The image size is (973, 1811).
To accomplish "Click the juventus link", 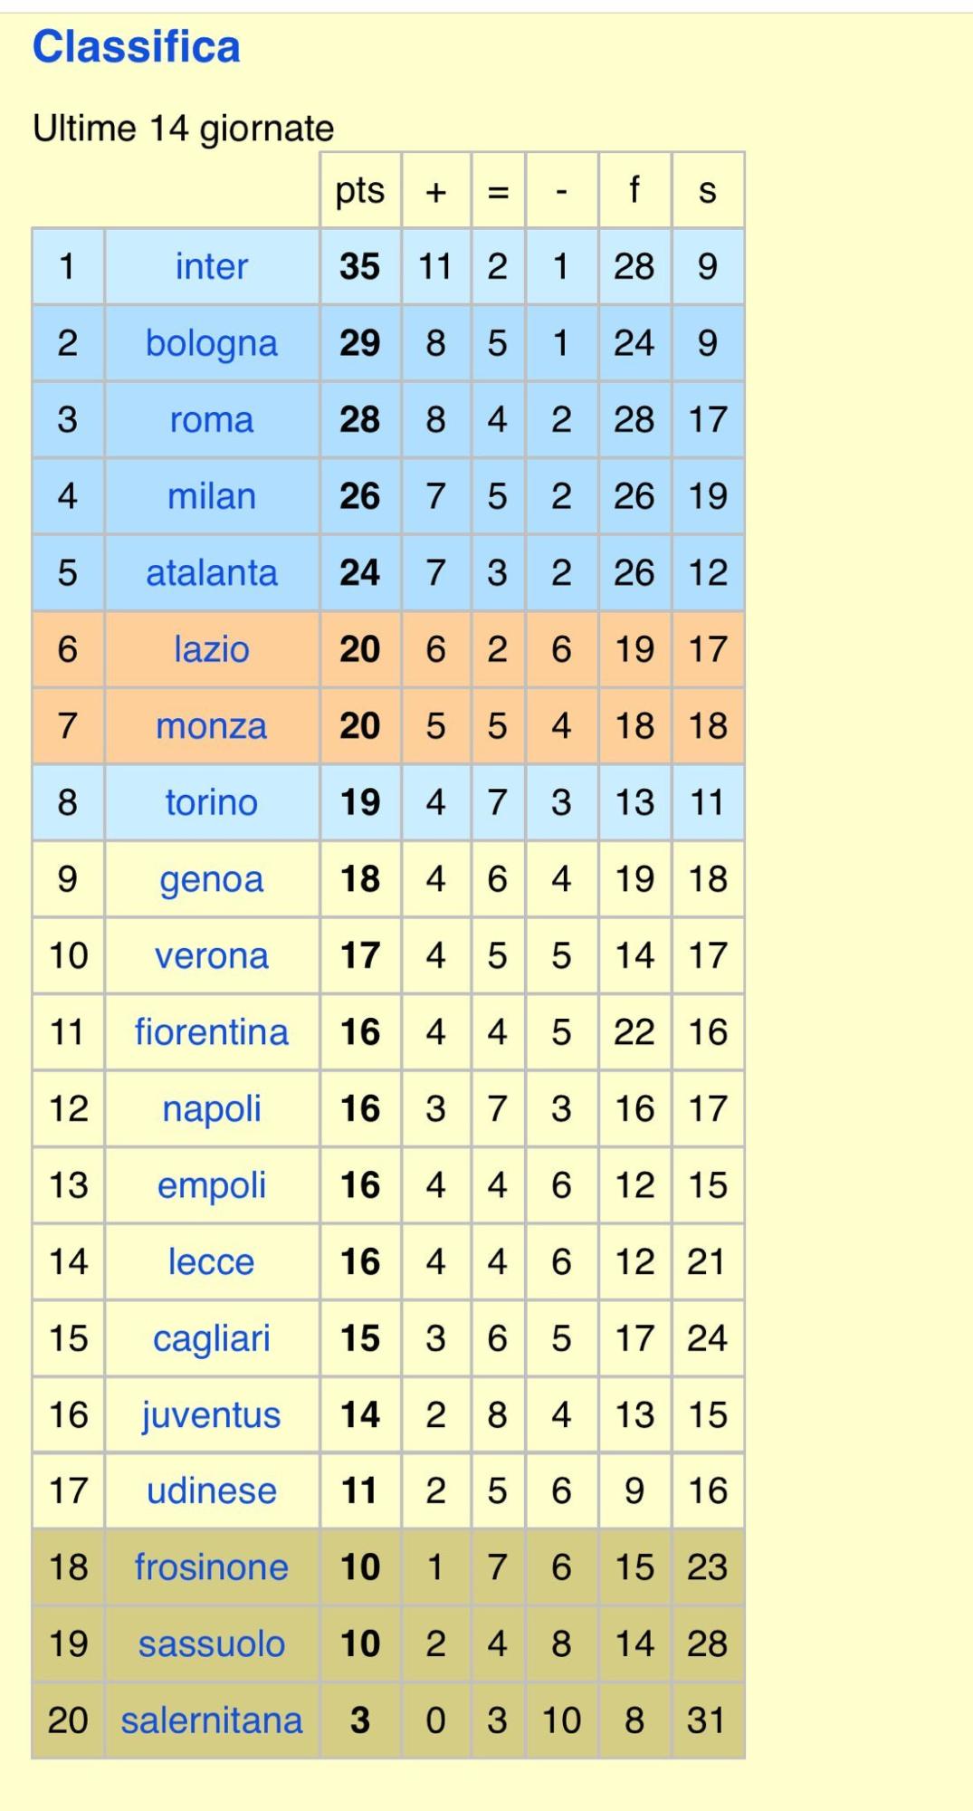I will pos(211,1414).
